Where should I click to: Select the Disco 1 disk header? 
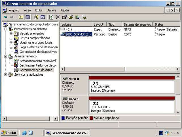74,105
